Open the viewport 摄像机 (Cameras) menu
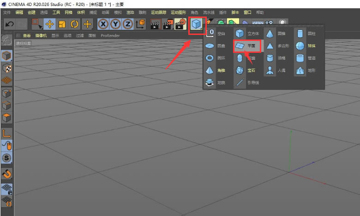The height and width of the screenshot is (216, 360). click(x=41, y=35)
